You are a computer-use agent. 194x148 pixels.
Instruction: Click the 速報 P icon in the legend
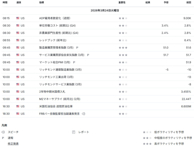click(3, 138)
